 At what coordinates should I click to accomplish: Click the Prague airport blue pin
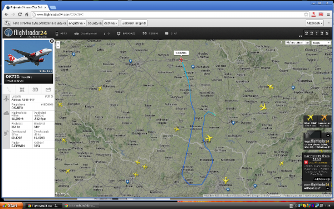[x=131, y=61]
